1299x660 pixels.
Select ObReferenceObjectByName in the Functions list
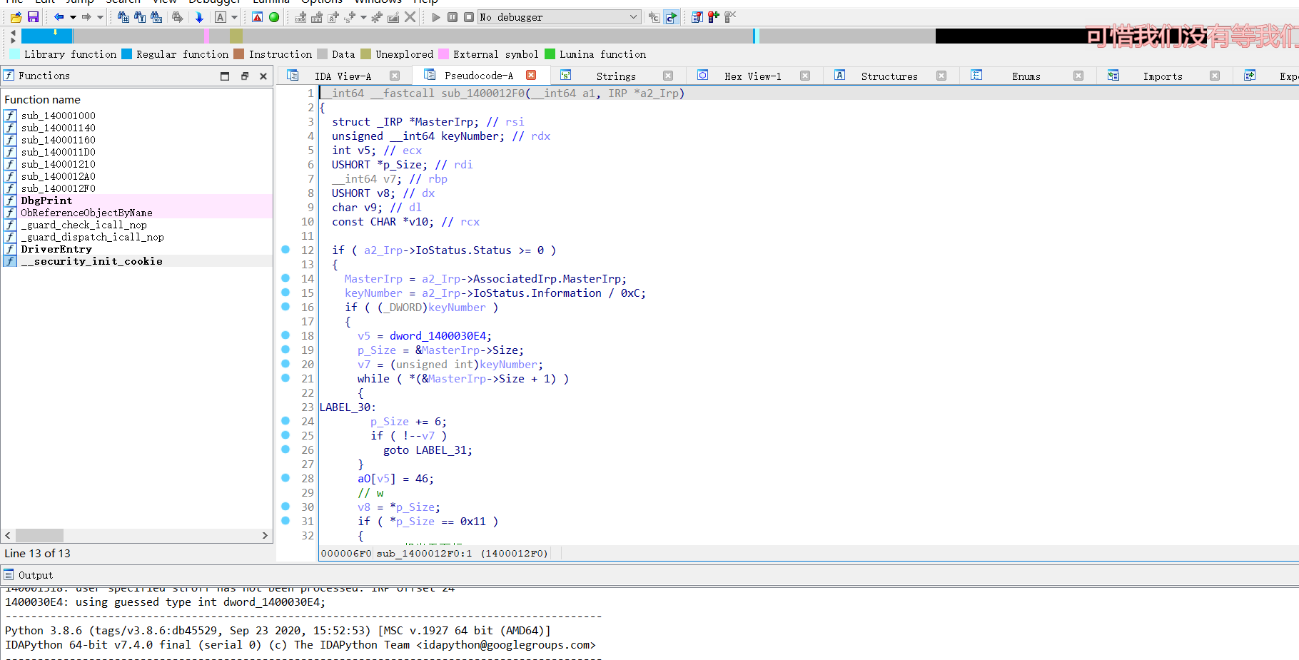point(86,213)
